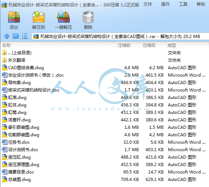Sort by 类型 column header
This screenshot has width=209, height=187.
(x=172, y=45)
